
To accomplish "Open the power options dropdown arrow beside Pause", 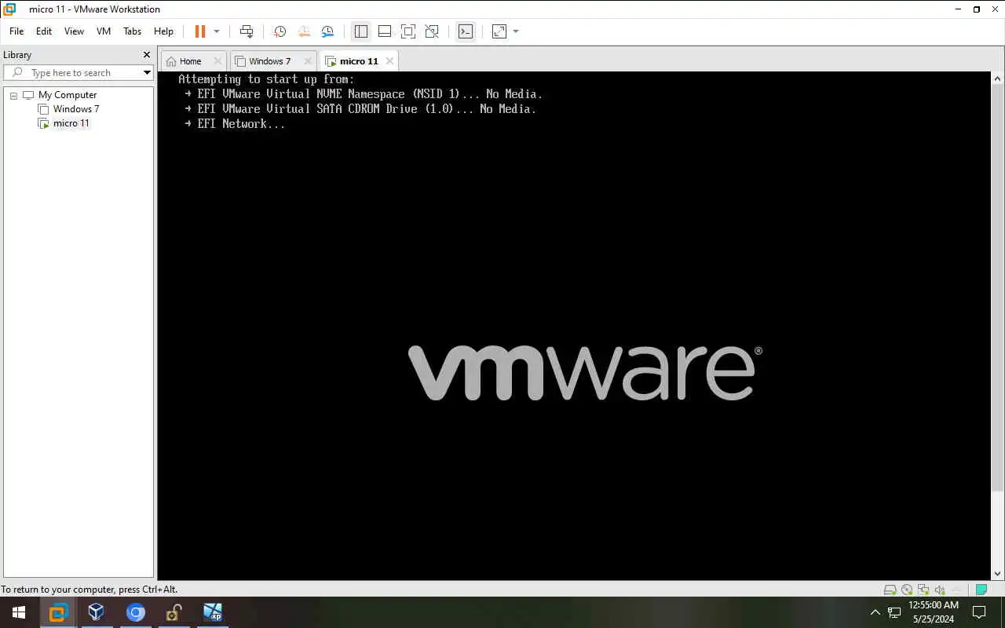I will click(217, 31).
